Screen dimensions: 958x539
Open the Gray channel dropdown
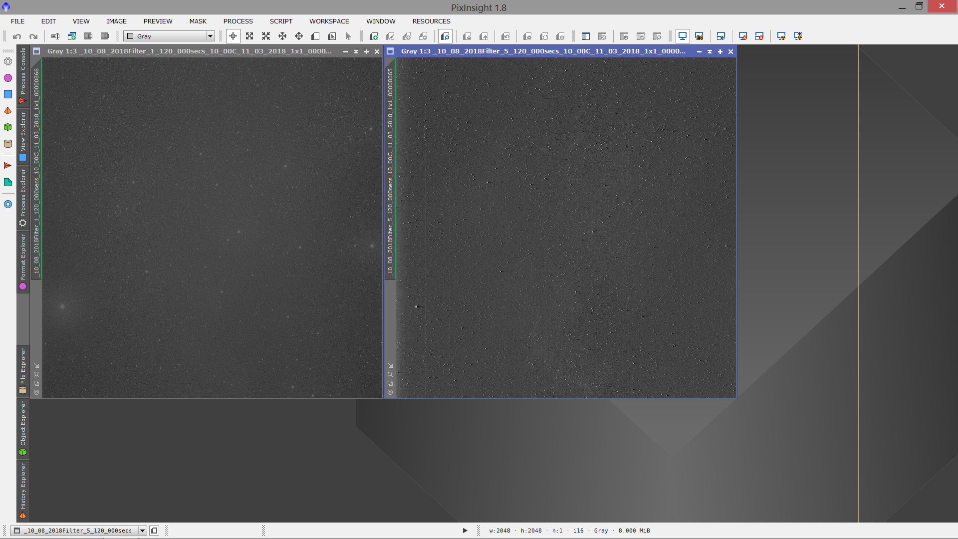[210, 36]
